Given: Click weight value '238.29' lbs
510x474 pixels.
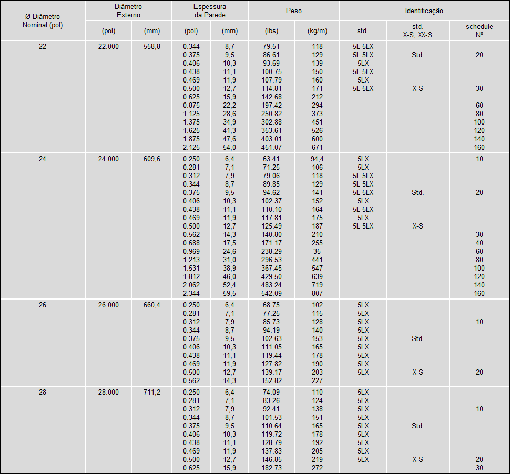Looking at the screenshot, I should tap(271, 251).
